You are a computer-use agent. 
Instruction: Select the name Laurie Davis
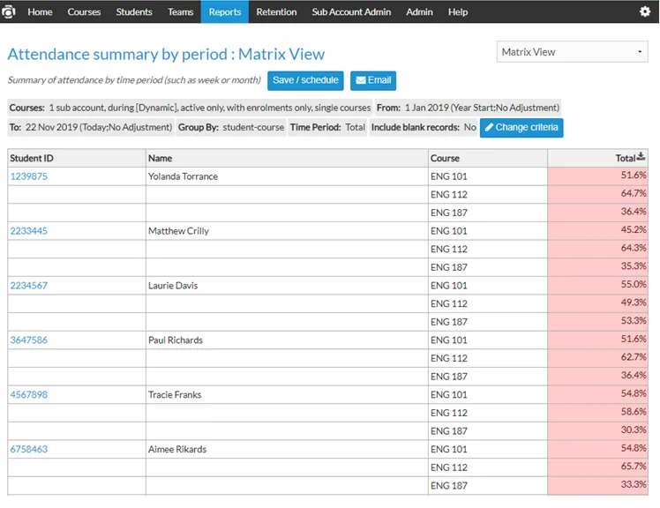pos(173,286)
